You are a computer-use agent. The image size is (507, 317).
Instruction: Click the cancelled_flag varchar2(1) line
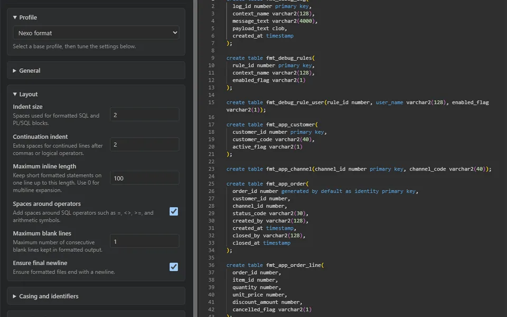click(271, 310)
